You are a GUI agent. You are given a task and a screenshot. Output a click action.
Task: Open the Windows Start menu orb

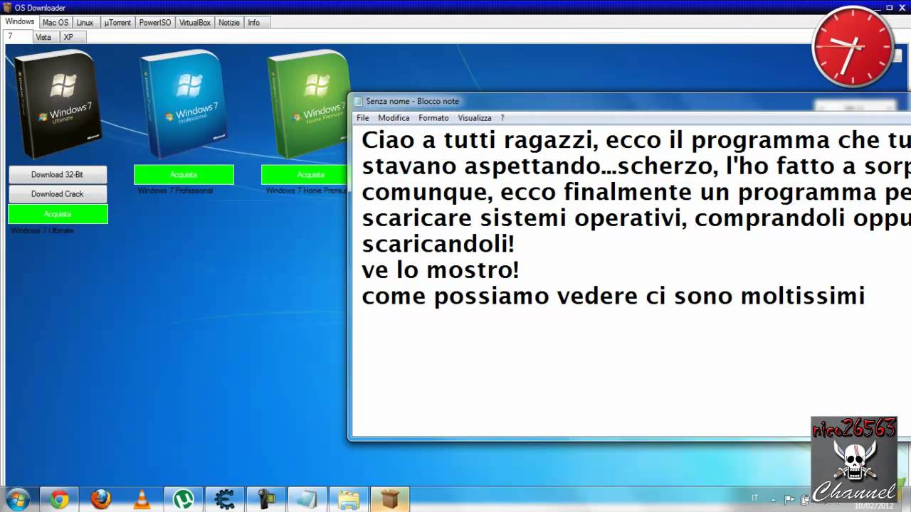pyautogui.click(x=18, y=499)
